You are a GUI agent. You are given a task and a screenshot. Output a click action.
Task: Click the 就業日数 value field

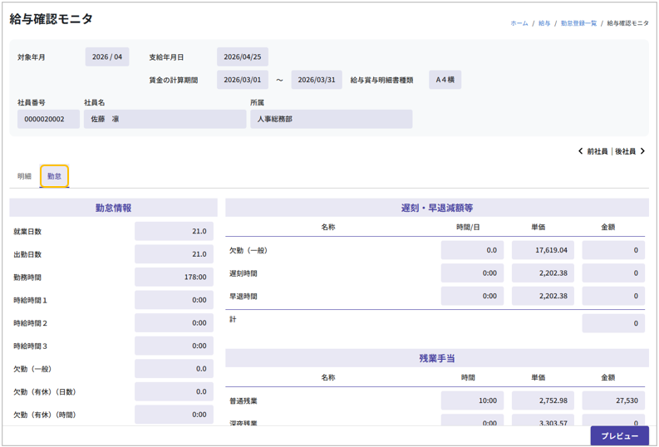coord(174,232)
